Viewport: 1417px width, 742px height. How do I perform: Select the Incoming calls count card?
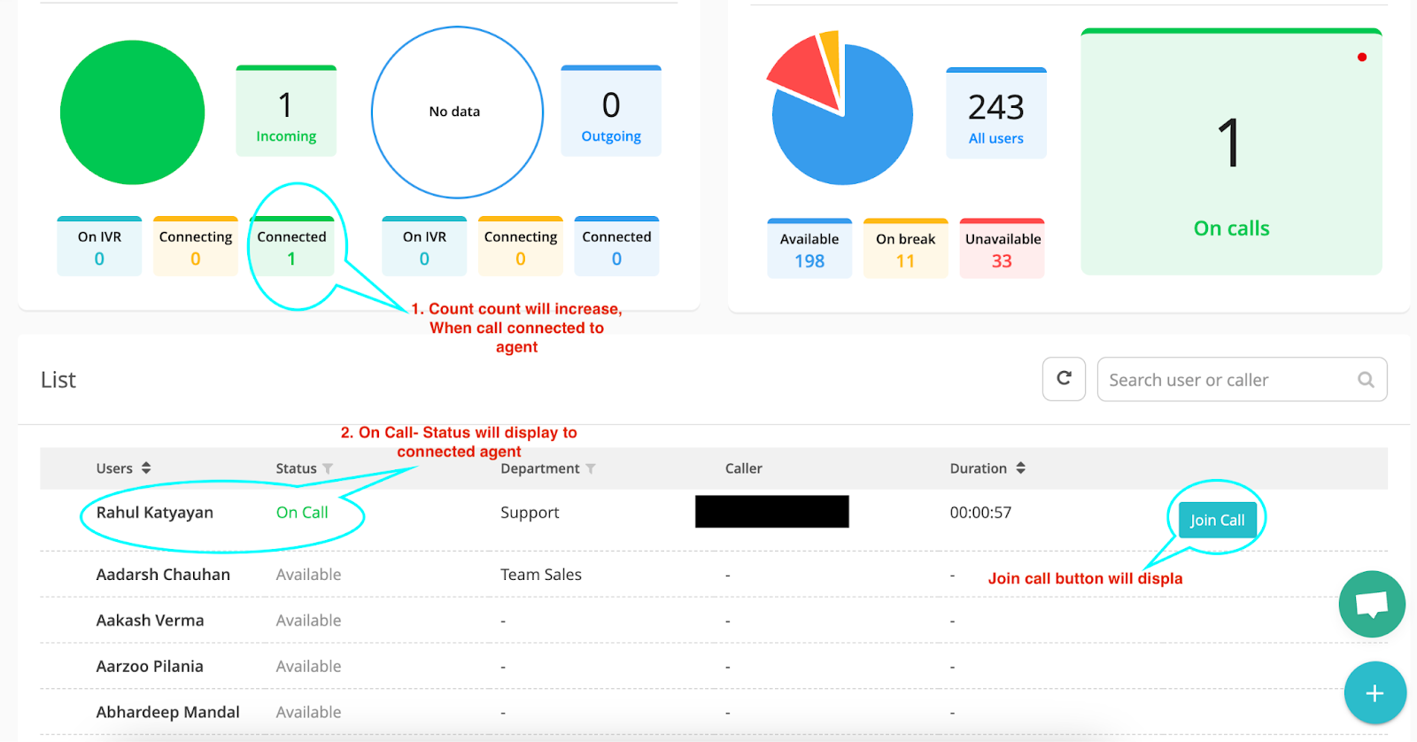pos(286,112)
